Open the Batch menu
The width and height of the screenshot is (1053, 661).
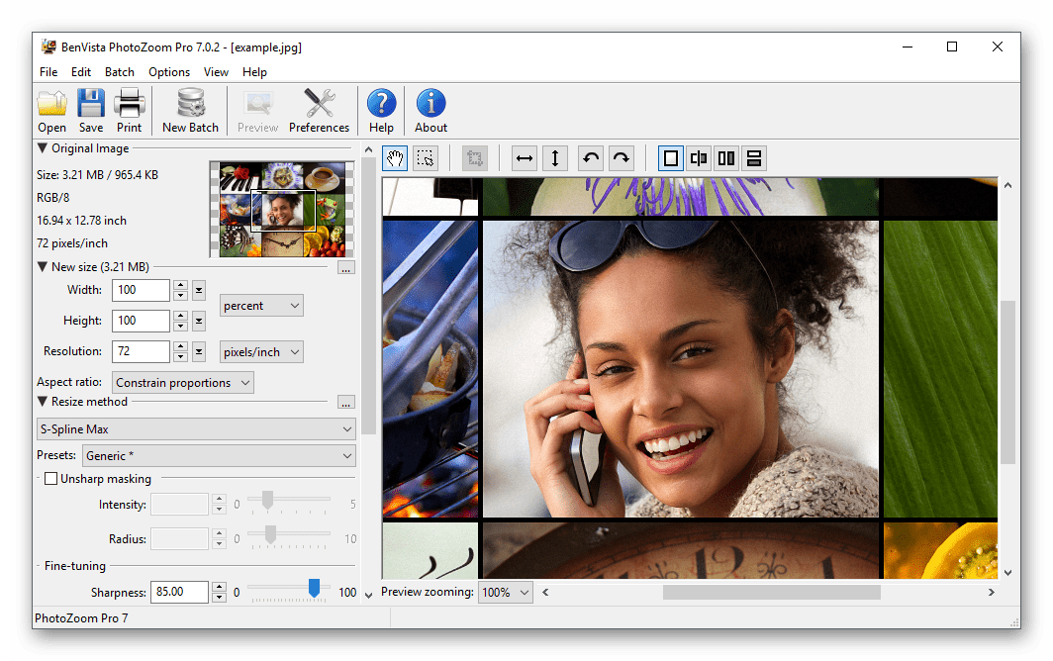120,72
